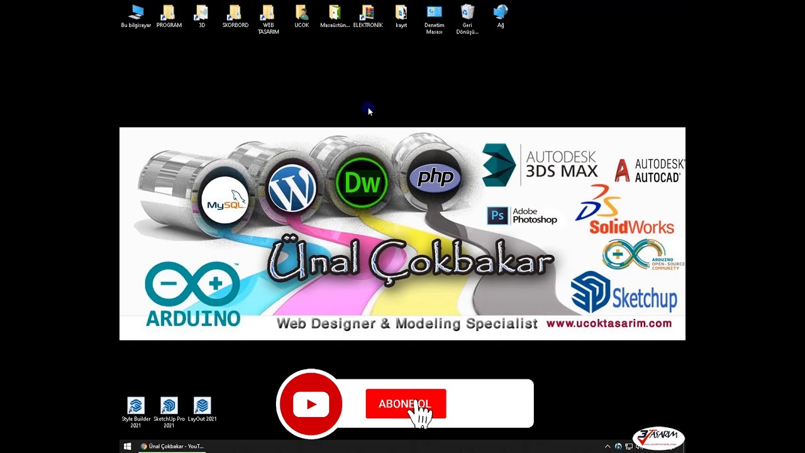Select the LayOut 2021 shortcut
The image size is (805, 453).
[202, 410]
